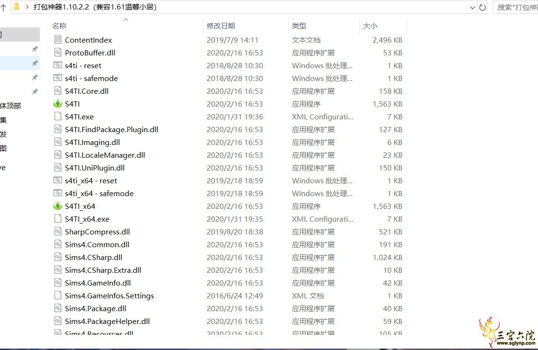Sort files by 名称 column header

pyautogui.click(x=59, y=26)
